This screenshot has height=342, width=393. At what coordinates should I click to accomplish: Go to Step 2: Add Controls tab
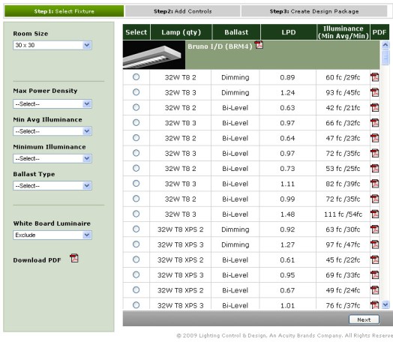click(x=183, y=11)
